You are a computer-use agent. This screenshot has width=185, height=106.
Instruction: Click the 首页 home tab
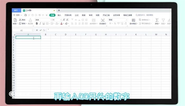16,10
